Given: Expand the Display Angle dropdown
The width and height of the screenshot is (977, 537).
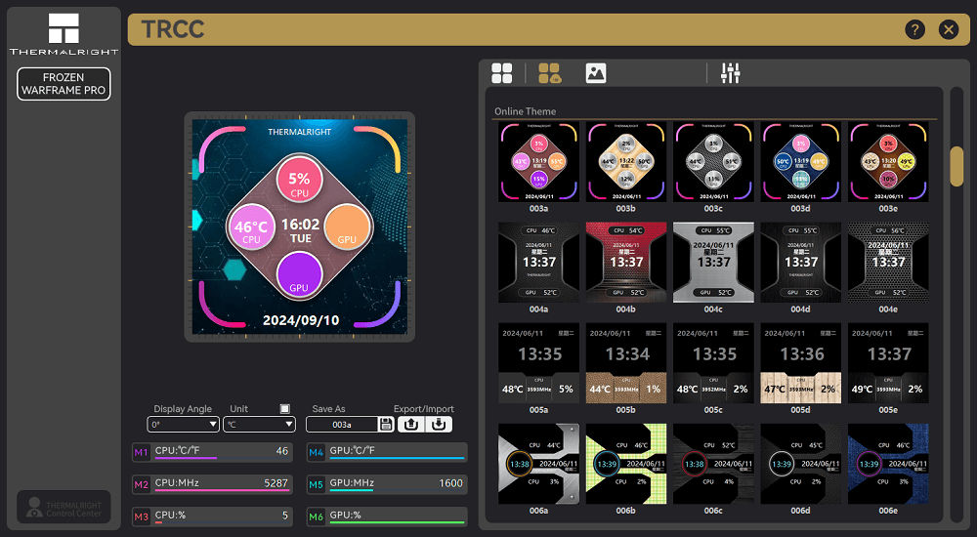Looking at the screenshot, I should pos(184,425).
